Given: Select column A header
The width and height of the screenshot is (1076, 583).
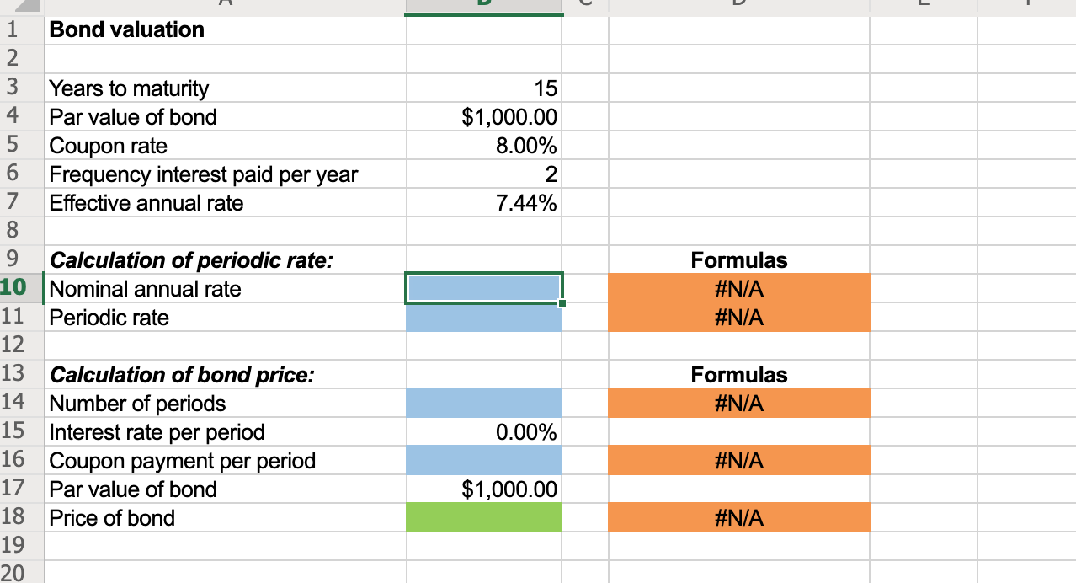Looking at the screenshot, I should [223, 5].
